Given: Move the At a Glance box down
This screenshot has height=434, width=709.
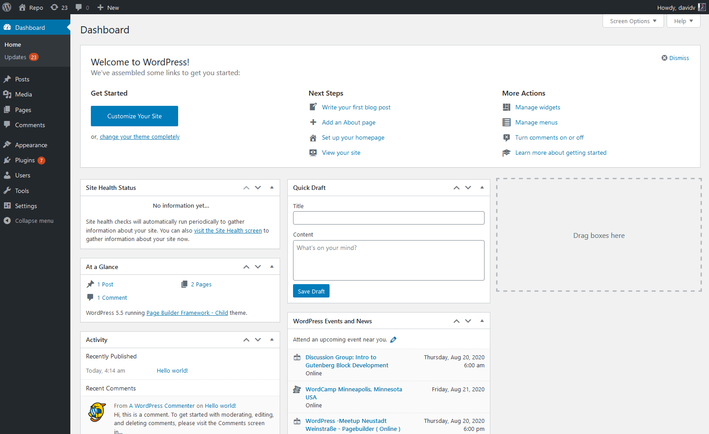Looking at the screenshot, I should 258,267.
